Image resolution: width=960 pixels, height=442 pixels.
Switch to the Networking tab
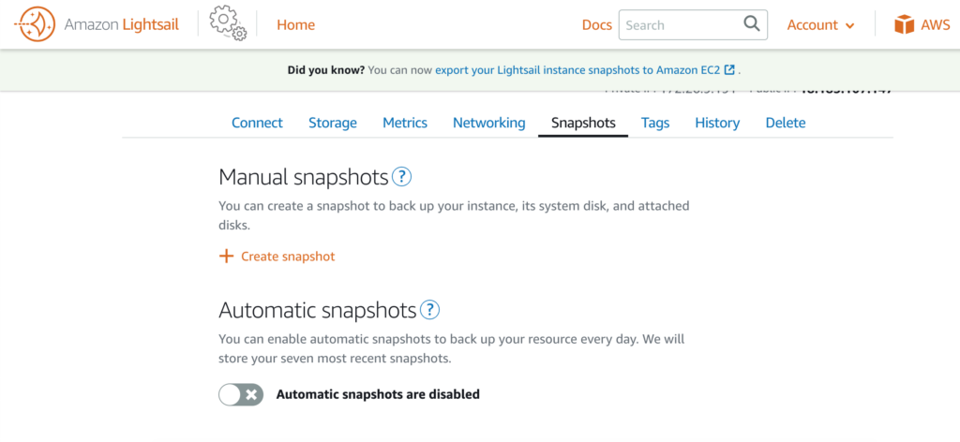point(489,123)
